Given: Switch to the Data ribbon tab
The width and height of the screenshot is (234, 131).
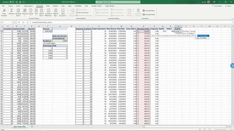Looking at the screenshot, I should point(48,6).
